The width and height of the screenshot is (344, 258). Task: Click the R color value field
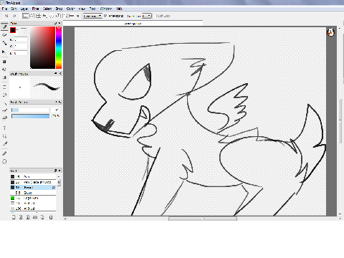coord(21,39)
